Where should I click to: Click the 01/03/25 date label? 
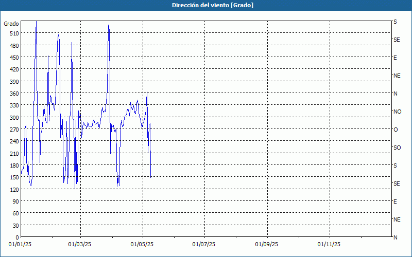pyautogui.click(x=80, y=245)
